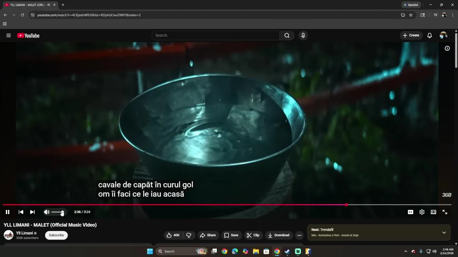The height and width of the screenshot is (257, 458).
Task: Enter fullscreen mode
Action: point(445,212)
